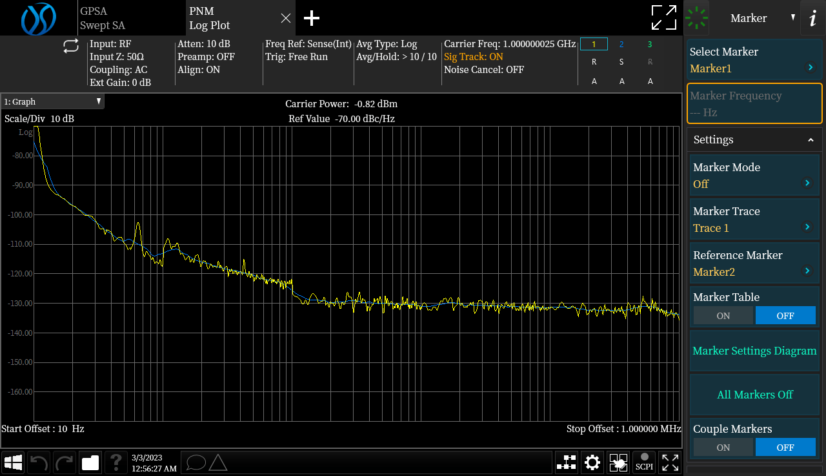Screen dimensions: 826x476
Task: Open system settings gear icon
Action: (x=592, y=462)
